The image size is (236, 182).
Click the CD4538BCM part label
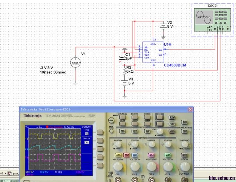click(175, 65)
